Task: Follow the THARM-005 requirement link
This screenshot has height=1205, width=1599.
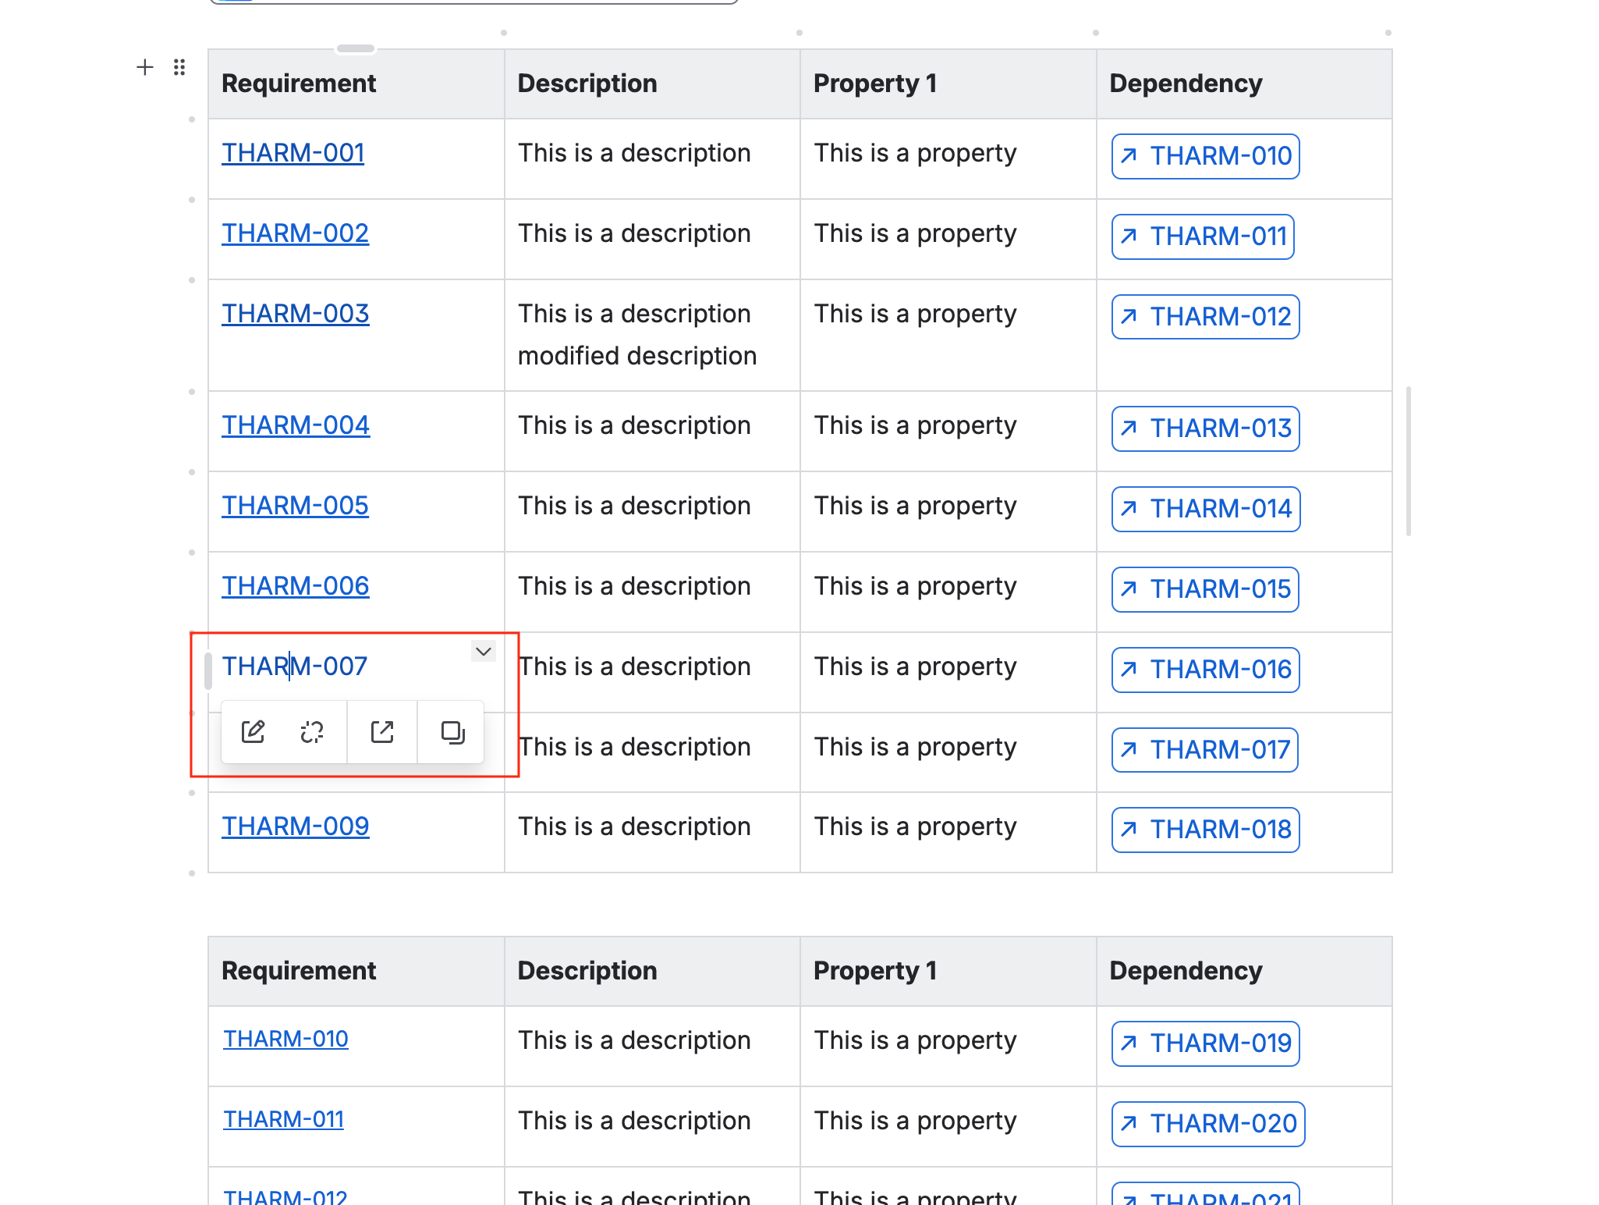Action: pos(295,506)
